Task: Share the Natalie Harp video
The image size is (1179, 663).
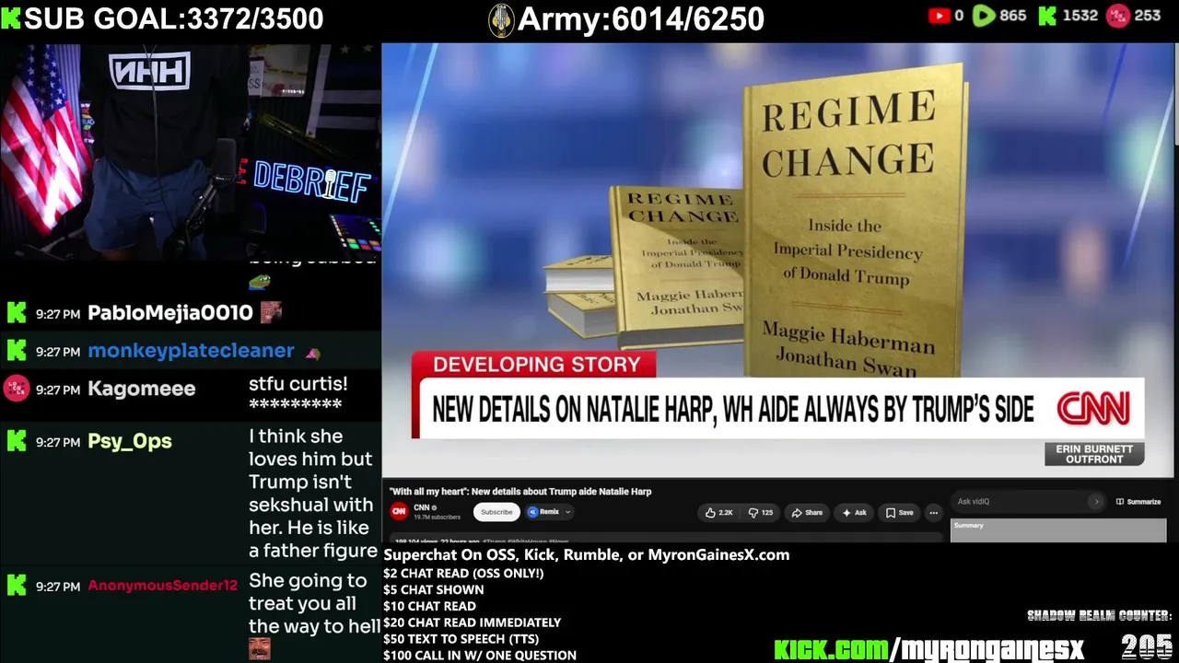Action: pos(807,513)
